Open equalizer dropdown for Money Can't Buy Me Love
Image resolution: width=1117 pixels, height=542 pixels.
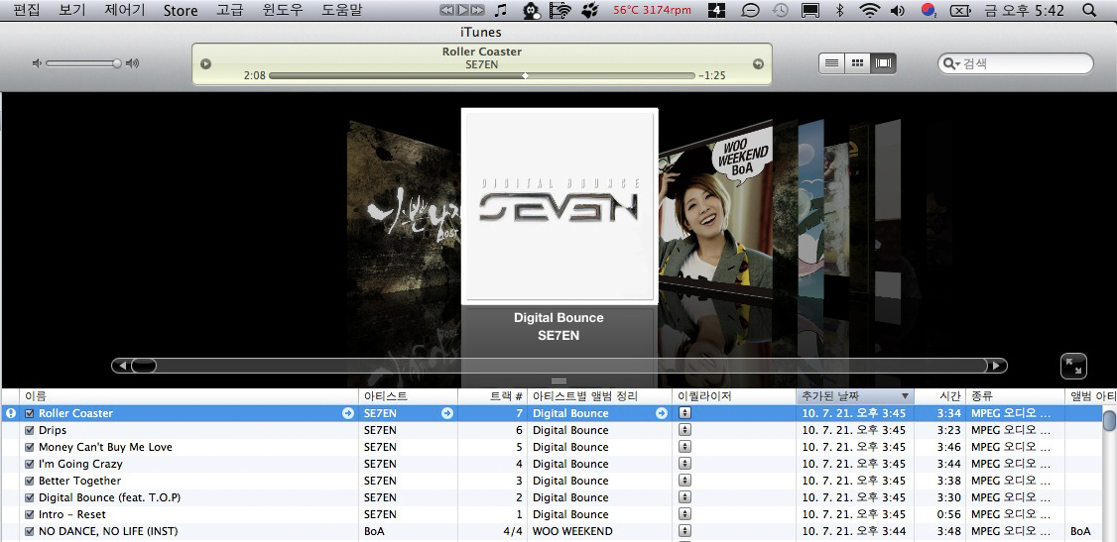[x=684, y=448]
